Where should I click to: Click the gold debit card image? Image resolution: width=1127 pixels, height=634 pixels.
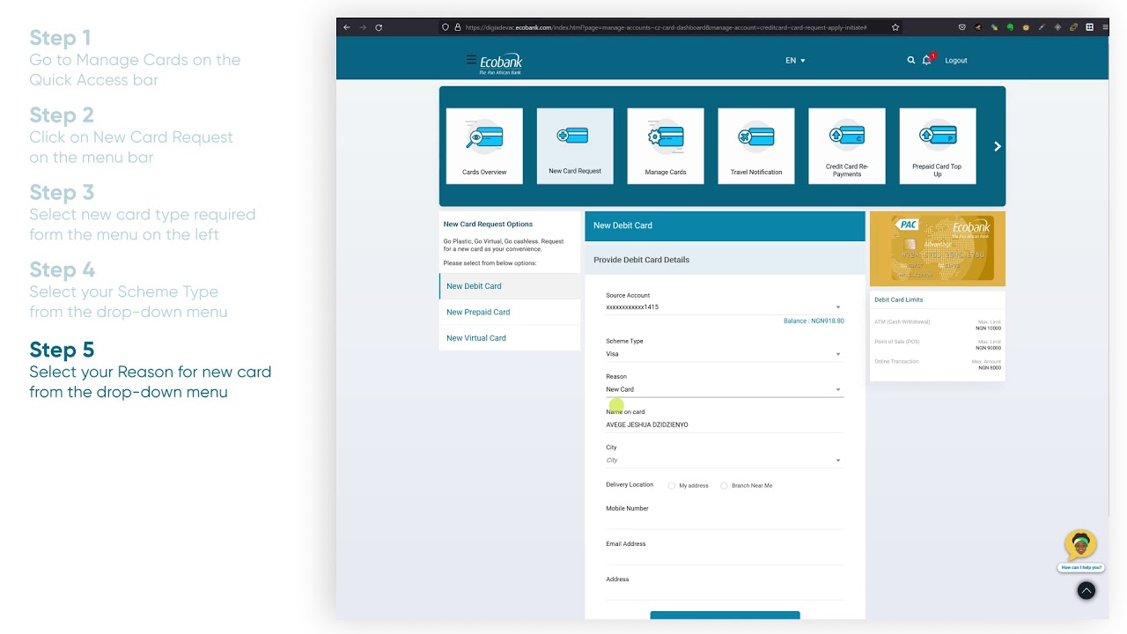[x=938, y=248]
